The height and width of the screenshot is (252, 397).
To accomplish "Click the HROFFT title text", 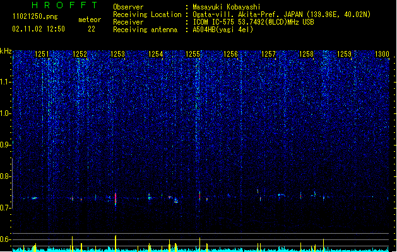I will pos(65,5).
